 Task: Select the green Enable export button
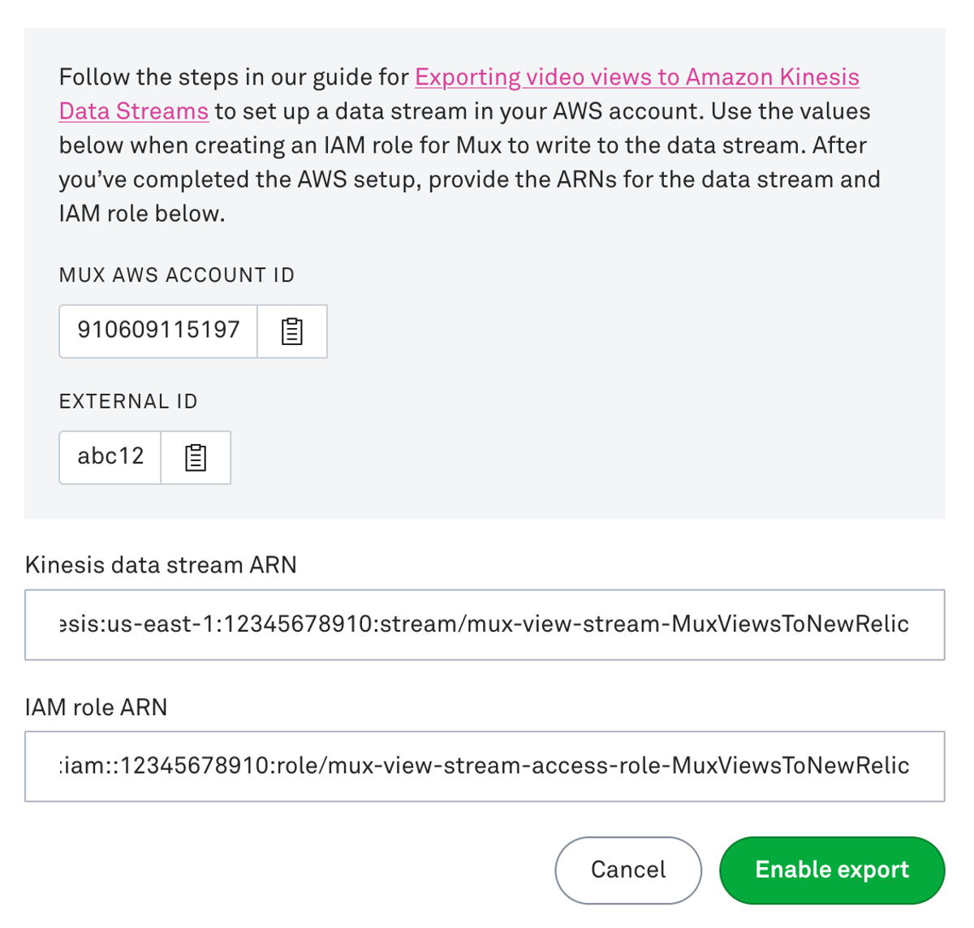831,870
